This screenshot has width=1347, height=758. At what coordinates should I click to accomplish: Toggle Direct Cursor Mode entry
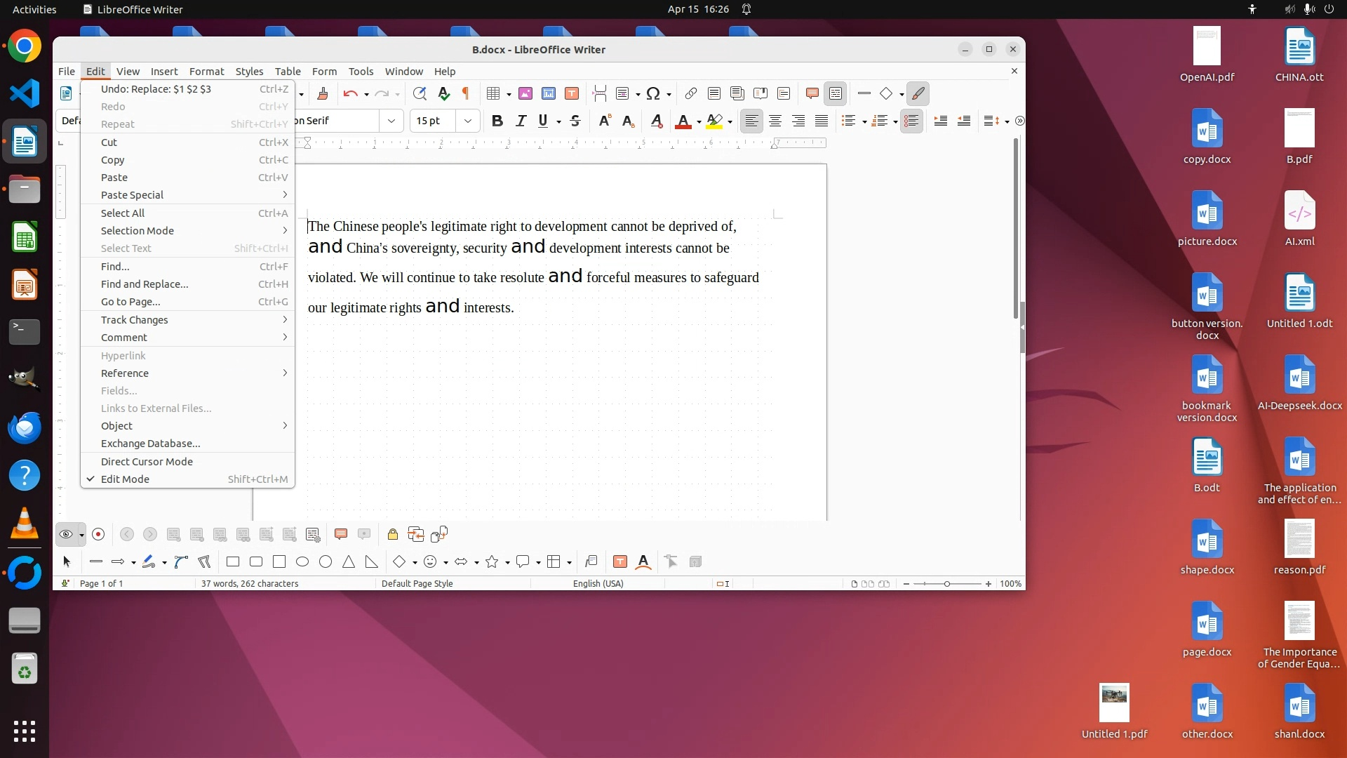[x=147, y=462]
